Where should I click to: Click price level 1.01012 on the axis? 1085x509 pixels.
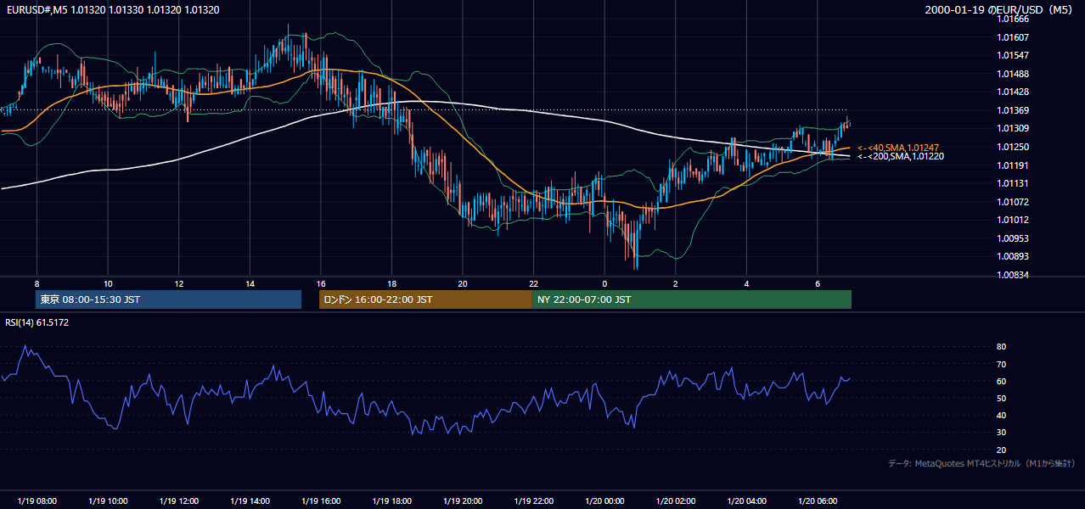click(1013, 220)
